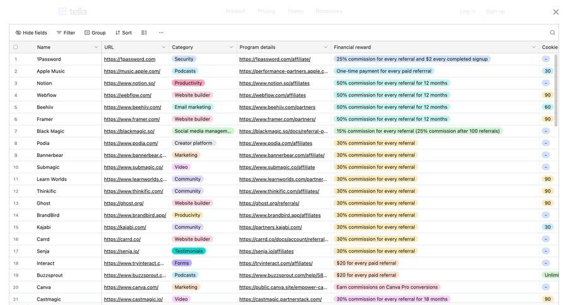Expand the URL column dropdown arrow
Image resolution: width=568 pixels, height=305 pixels.
coord(163,47)
